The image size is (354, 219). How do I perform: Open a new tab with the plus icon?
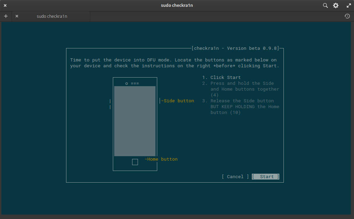[6, 16]
